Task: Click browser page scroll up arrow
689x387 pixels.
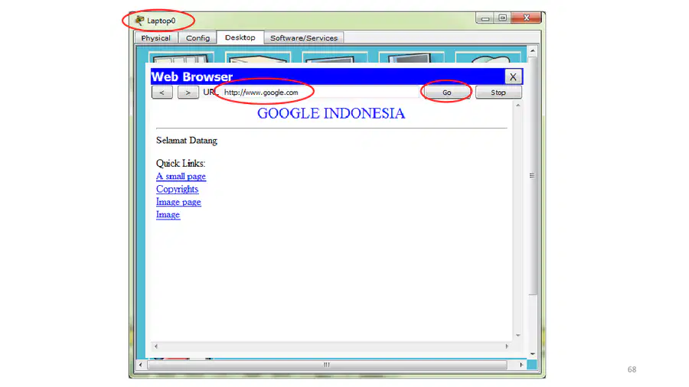Action: (x=518, y=106)
